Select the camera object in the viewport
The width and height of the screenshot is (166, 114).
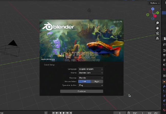(x=10, y=48)
